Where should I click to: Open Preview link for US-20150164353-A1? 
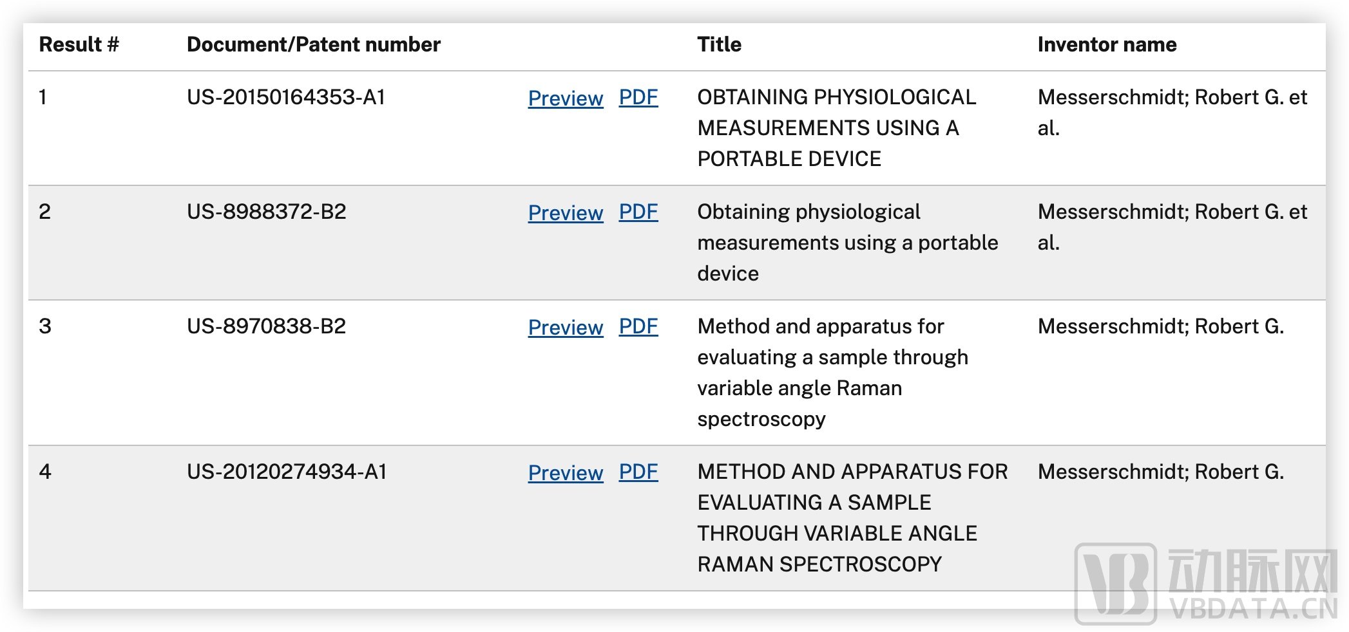click(565, 98)
